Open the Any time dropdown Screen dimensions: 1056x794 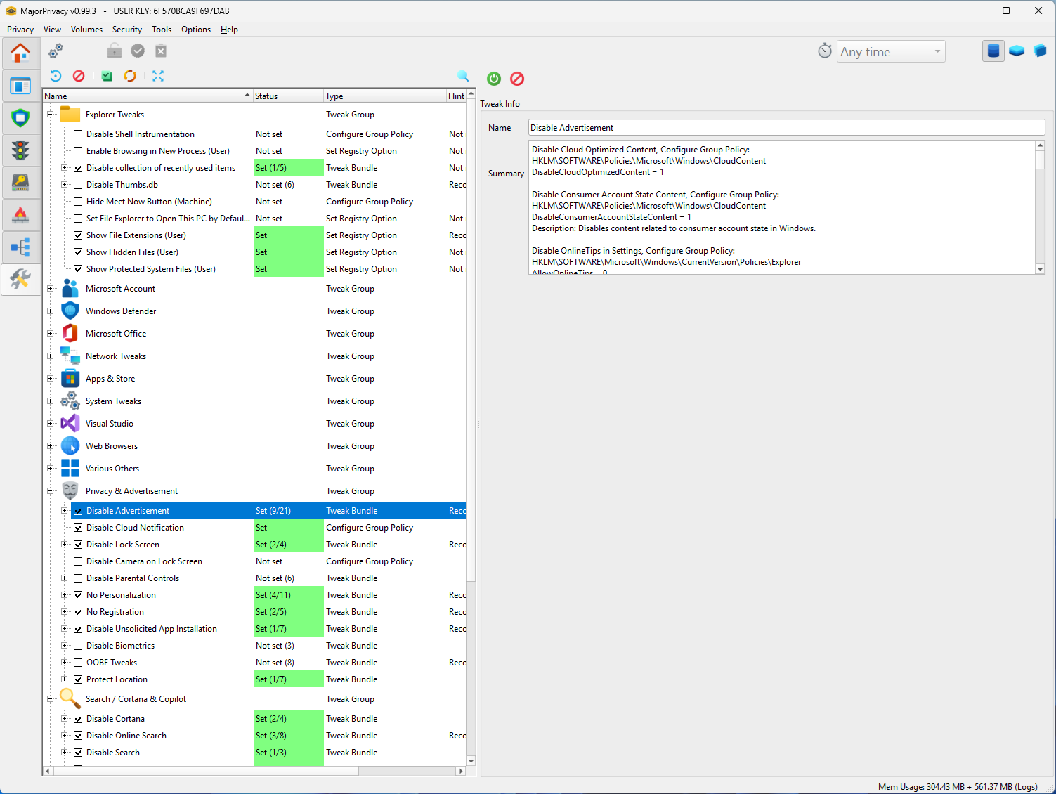937,51
